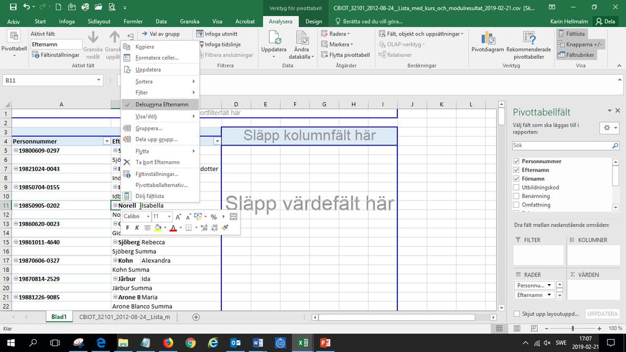Viewport: 626px width, 352px height.
Task: Switch to Page Break Preview view icon in status bar
Action: click(534, 328)
